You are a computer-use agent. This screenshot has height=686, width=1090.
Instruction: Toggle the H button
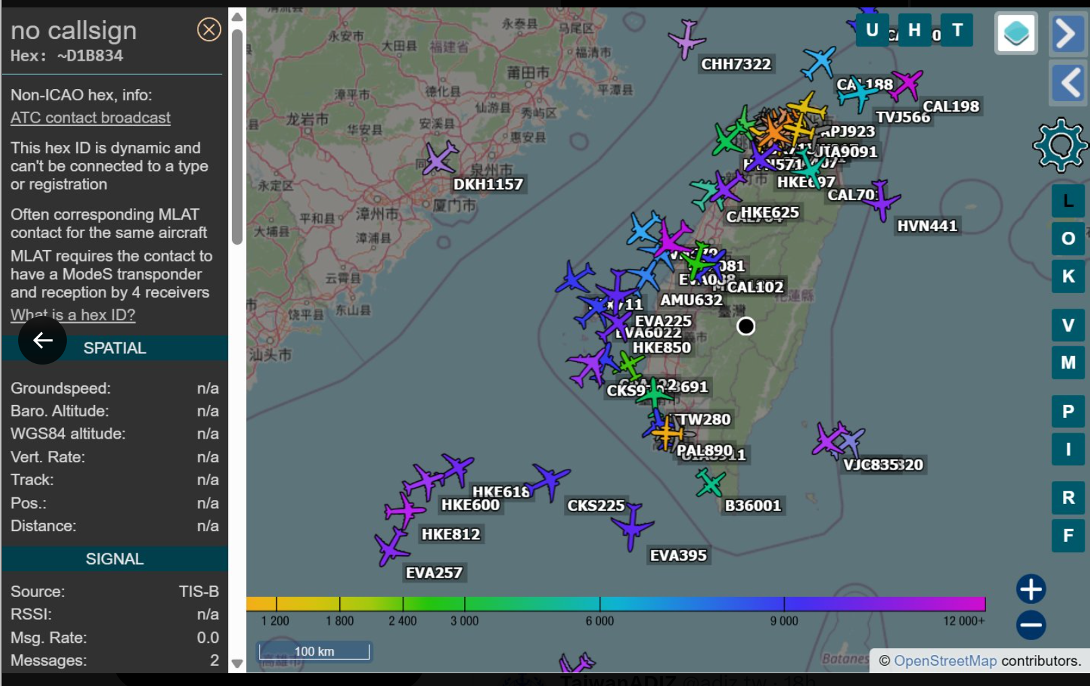914,30
